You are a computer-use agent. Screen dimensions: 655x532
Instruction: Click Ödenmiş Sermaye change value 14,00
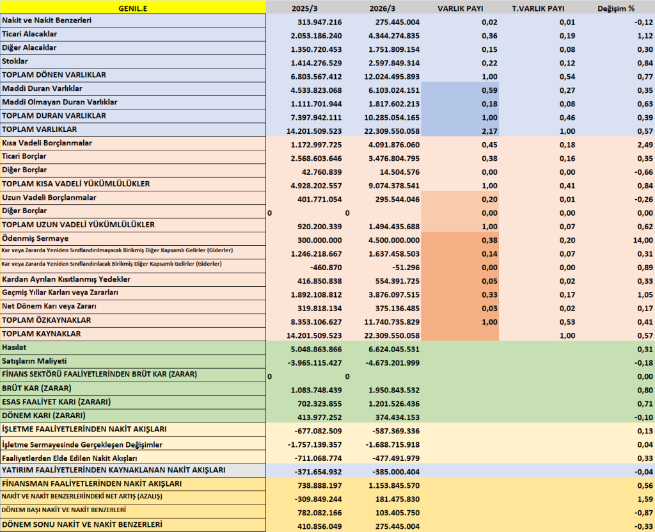pyautogui.click(x=642, y=240)
